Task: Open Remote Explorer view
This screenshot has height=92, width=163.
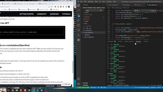Action: point(78,30)
